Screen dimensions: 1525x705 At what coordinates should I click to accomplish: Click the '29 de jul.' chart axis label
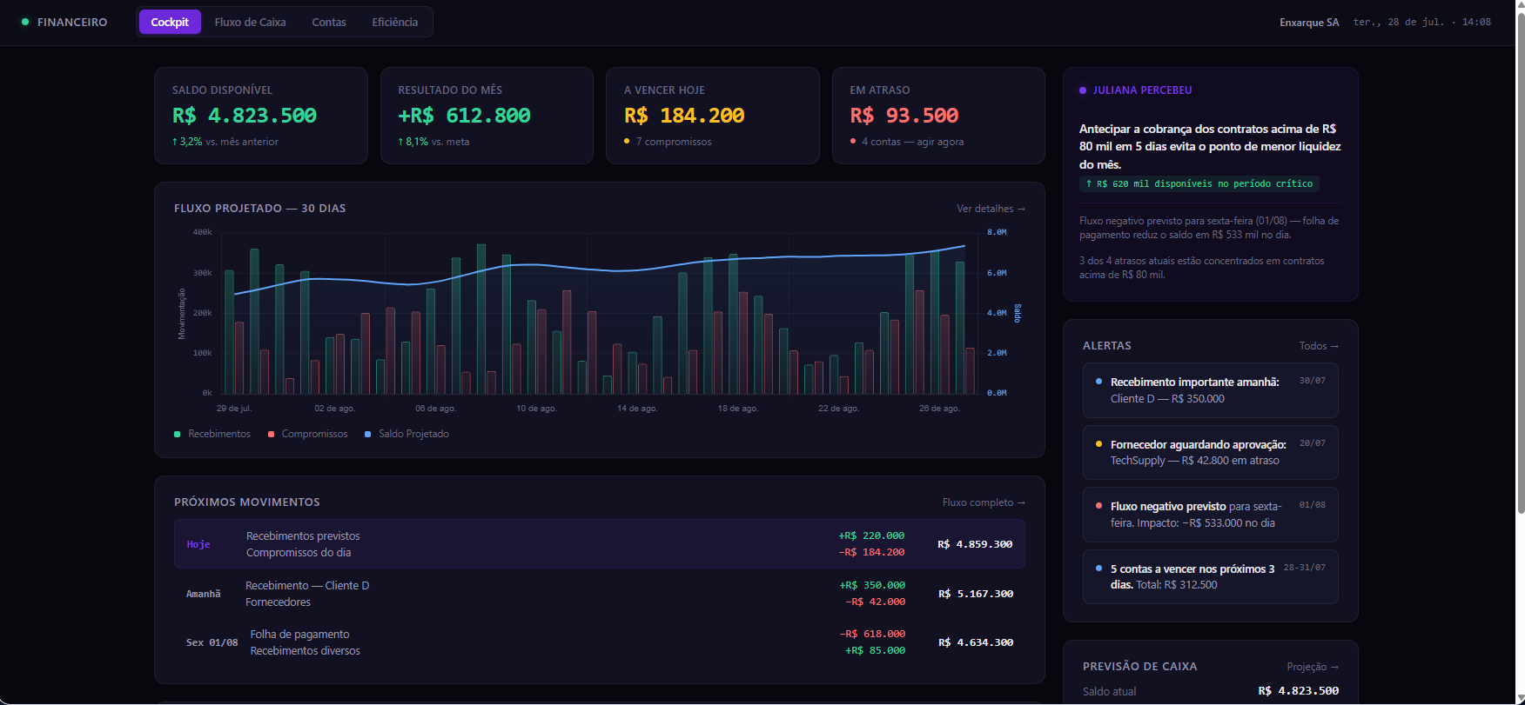coord(234,409)
